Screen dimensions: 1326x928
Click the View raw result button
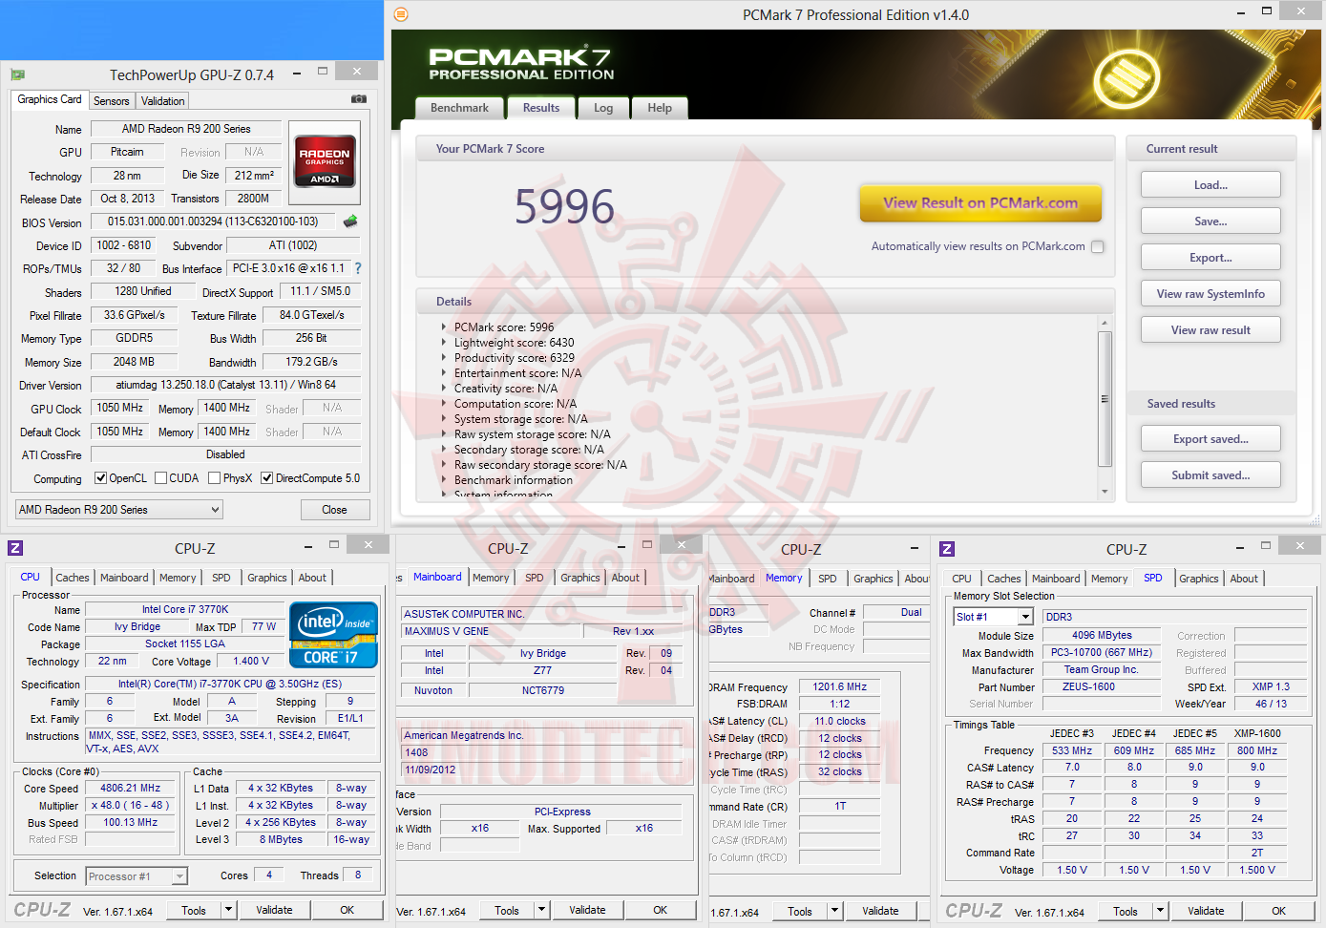[x=1210, y=330]
